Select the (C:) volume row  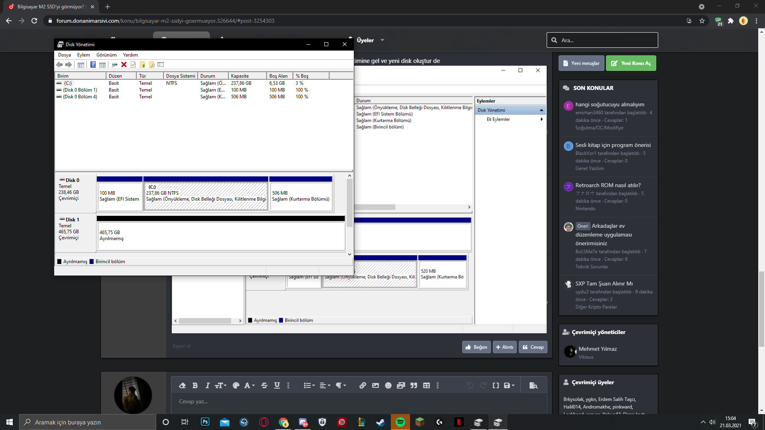pyautogui.click(x=204, y=83)
